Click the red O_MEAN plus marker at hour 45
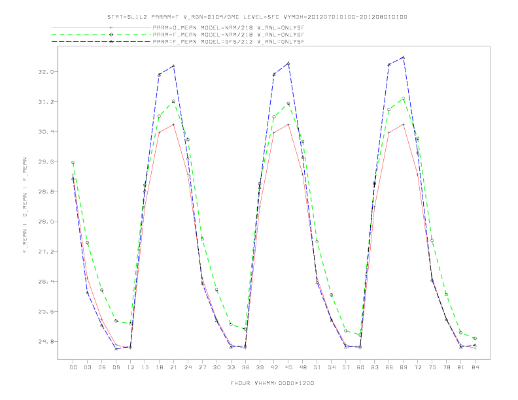The image size is (518, 400). click(x=288, y=124)
